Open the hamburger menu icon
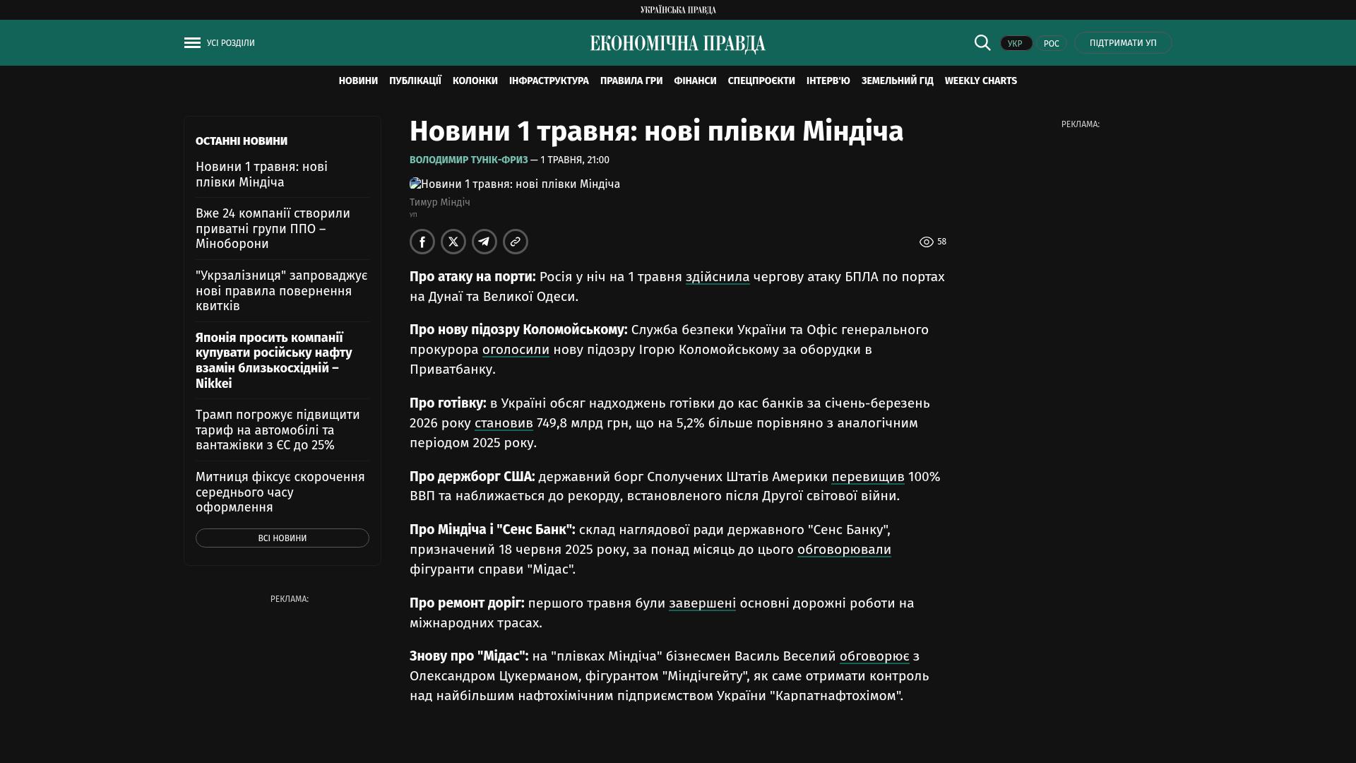Screen dimensions: 1356x763 pos(192,43)
